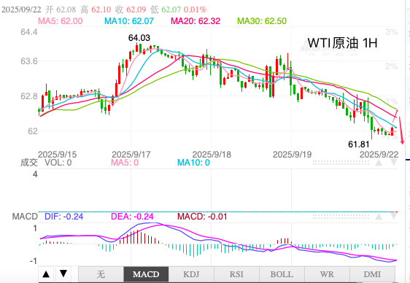Select the MACD indicator tab
Image resolution: width=410 pixels, height=283 pixels.
146,274
